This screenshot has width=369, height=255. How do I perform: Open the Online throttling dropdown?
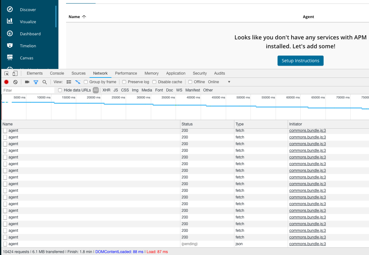(219, 82)
